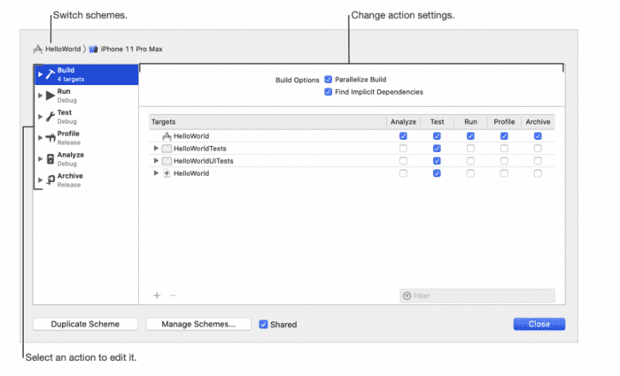Select the Archive action icon
This screenshot has width=620, height=376.
click(x=50, y=180)
